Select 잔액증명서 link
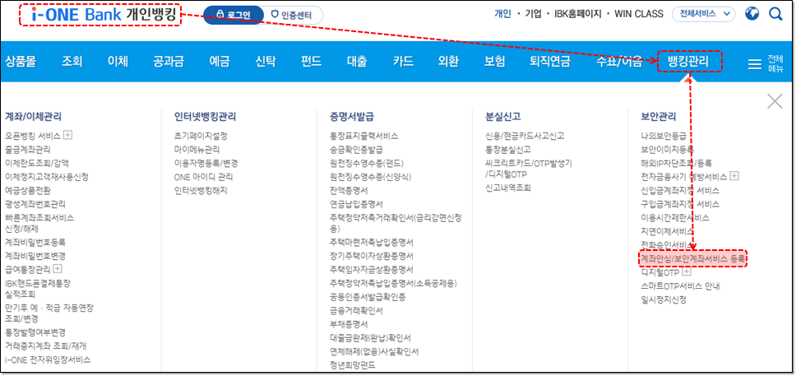Image resolution: width=796 pixels, height=376 pixels. pyautogui.click(x=349, y=191)
